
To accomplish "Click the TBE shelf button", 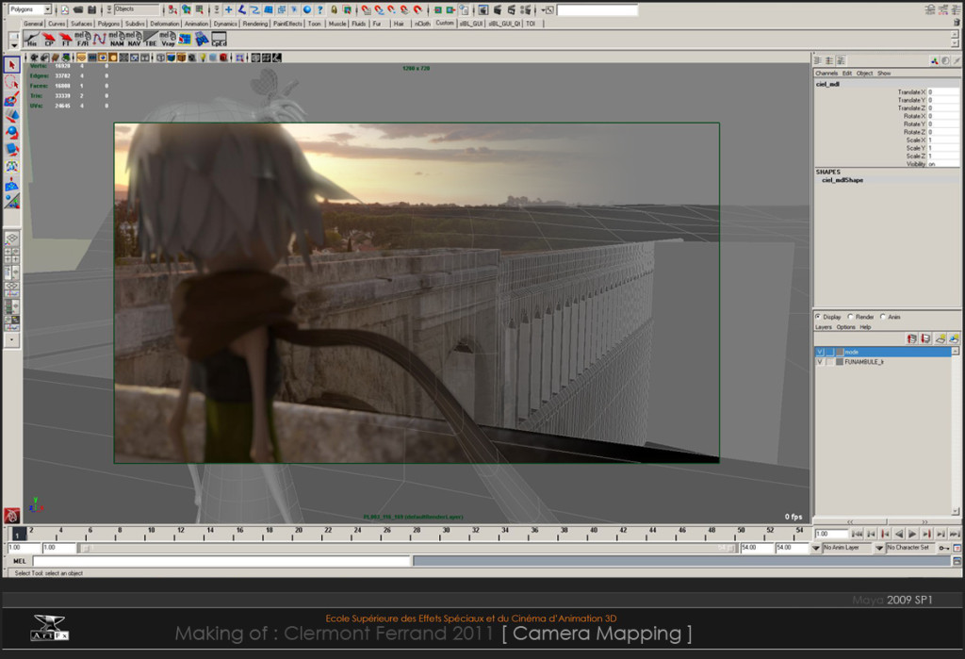I will pyautogui.click(x=151, y=40).
